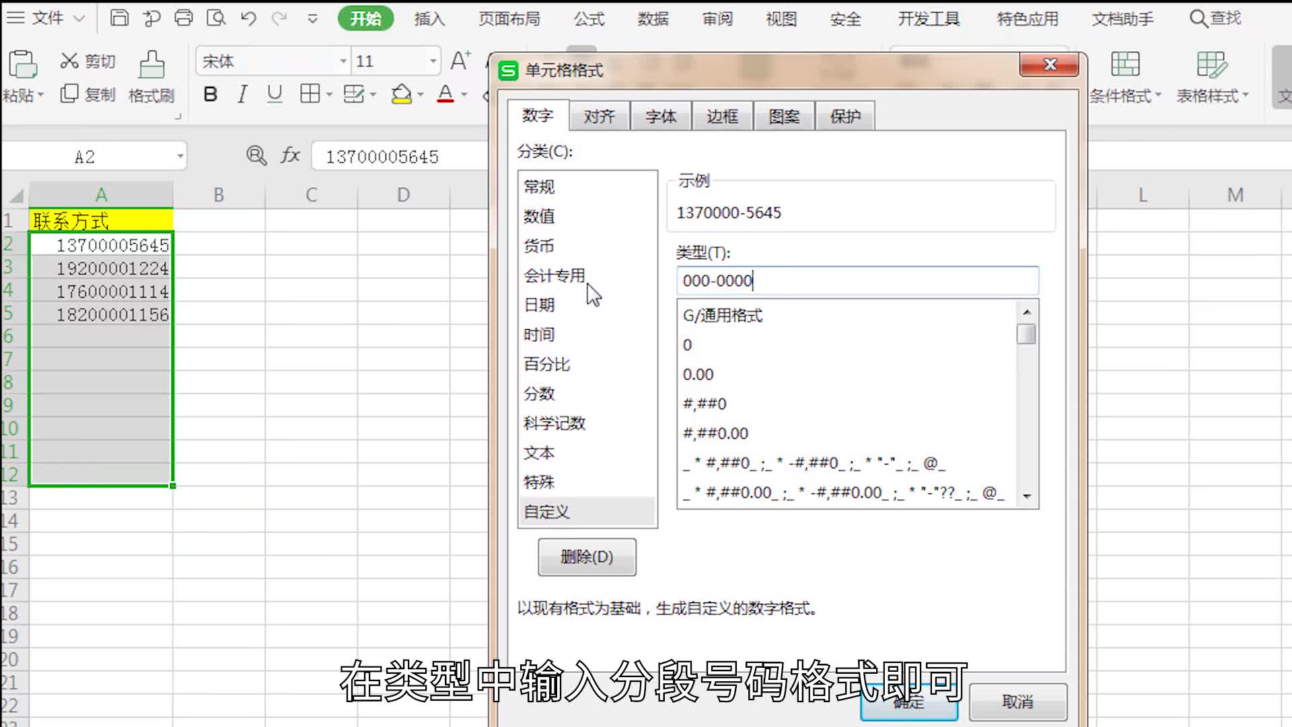The height and width of the screenshot is (727, 1292).
Task: Click the Paste clipboard icon
Action: [22, 65]
